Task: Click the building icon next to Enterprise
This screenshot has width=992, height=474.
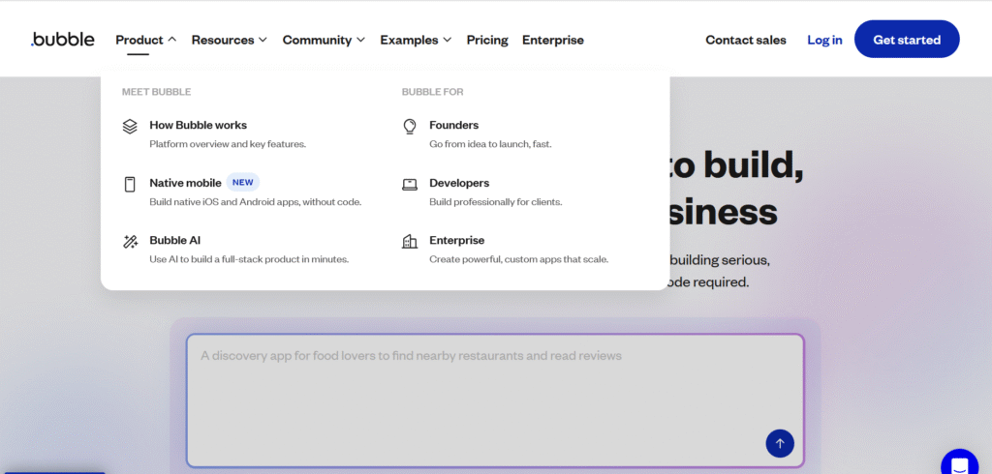Action: 410,242
